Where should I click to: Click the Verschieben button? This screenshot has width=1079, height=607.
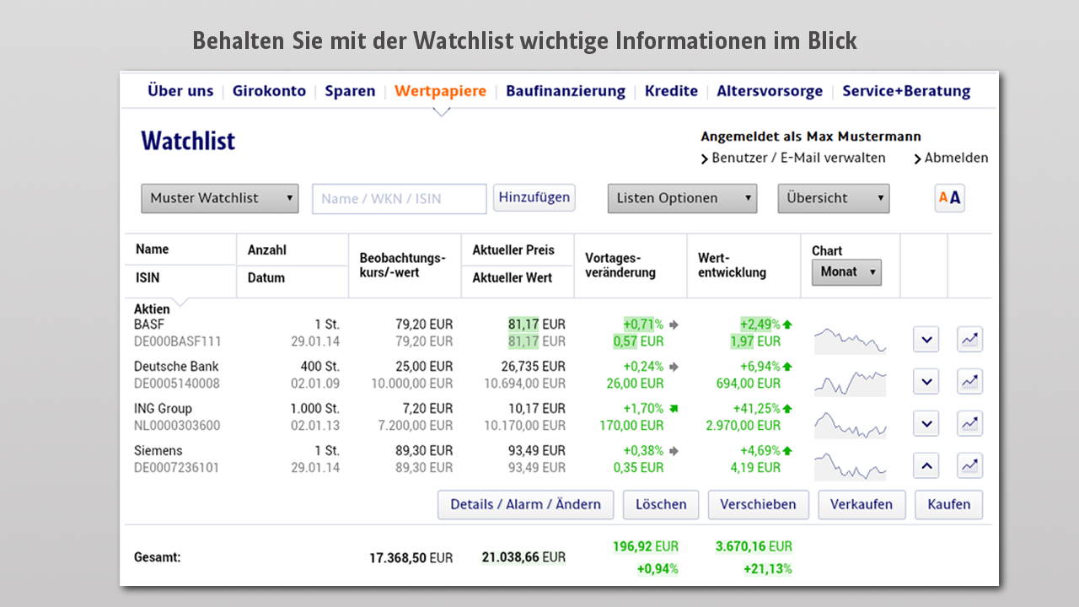pos(758,504)
